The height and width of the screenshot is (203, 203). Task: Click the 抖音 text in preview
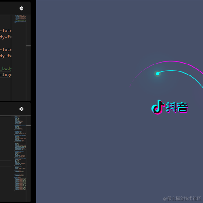[177, 107]
